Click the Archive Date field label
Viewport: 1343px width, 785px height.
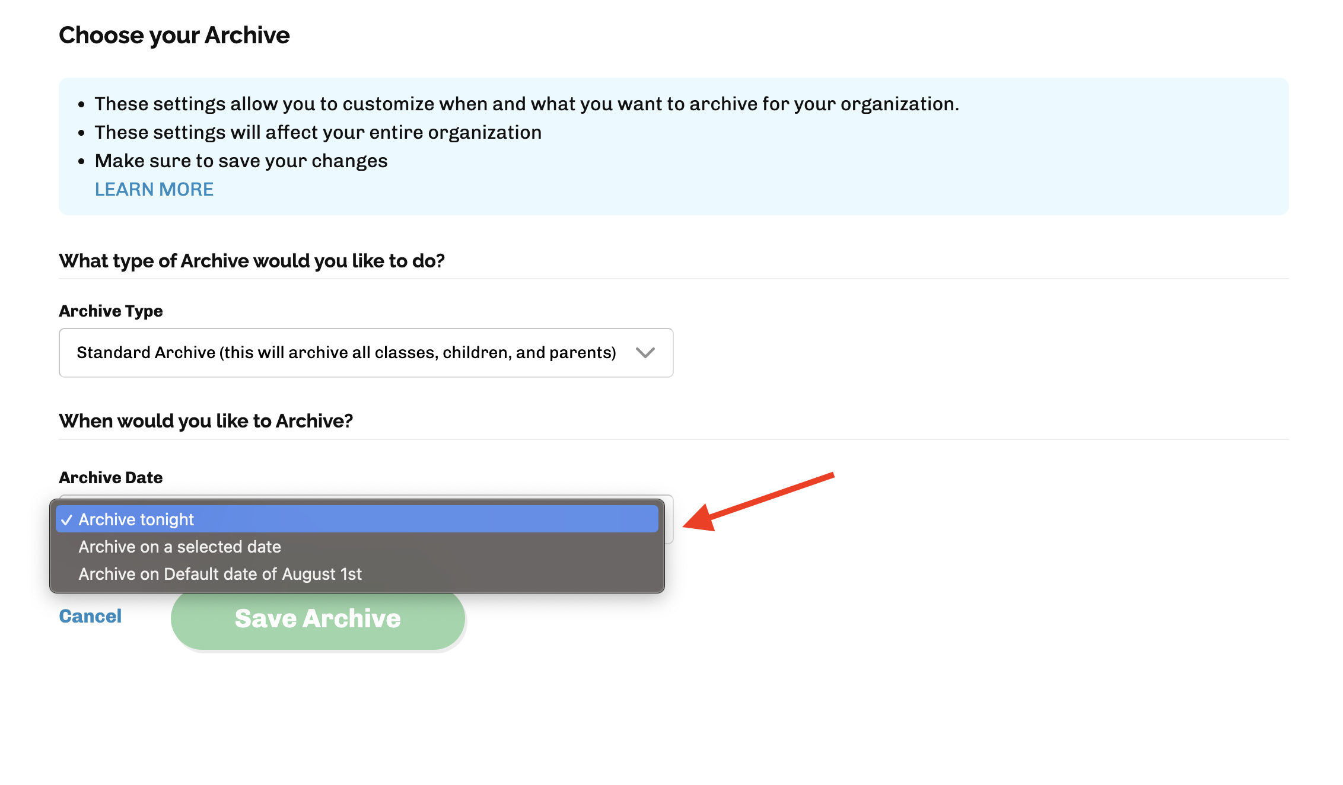pyautogui.click(x=110, y=477)
